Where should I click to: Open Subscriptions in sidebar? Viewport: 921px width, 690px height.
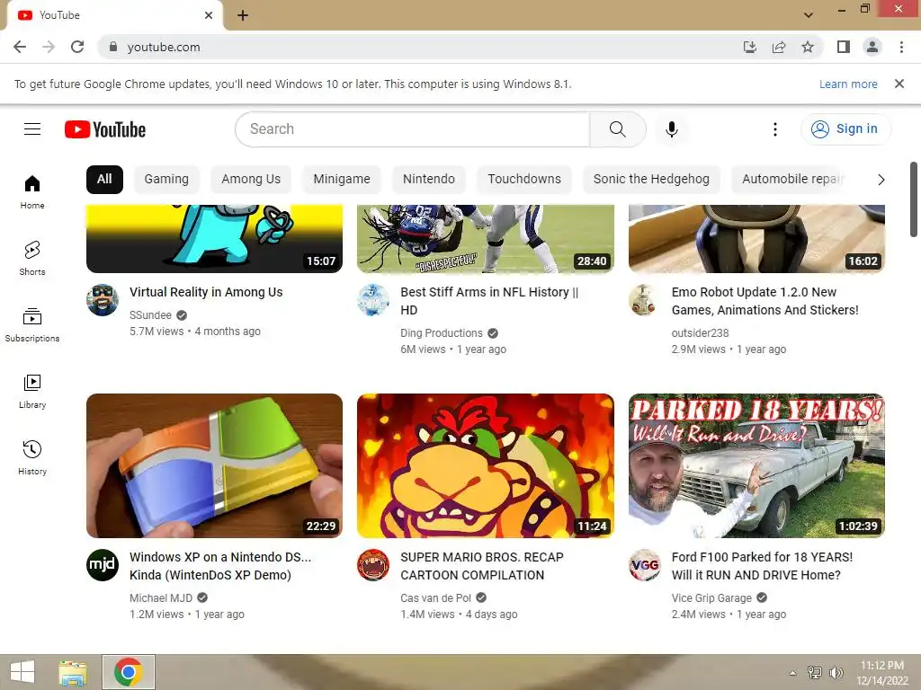tap(32, 325)
